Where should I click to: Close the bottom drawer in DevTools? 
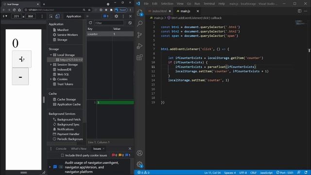130,149
